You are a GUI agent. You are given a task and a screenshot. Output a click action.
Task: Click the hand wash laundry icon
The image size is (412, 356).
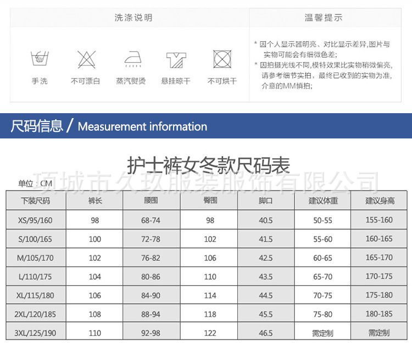point(40,58)
